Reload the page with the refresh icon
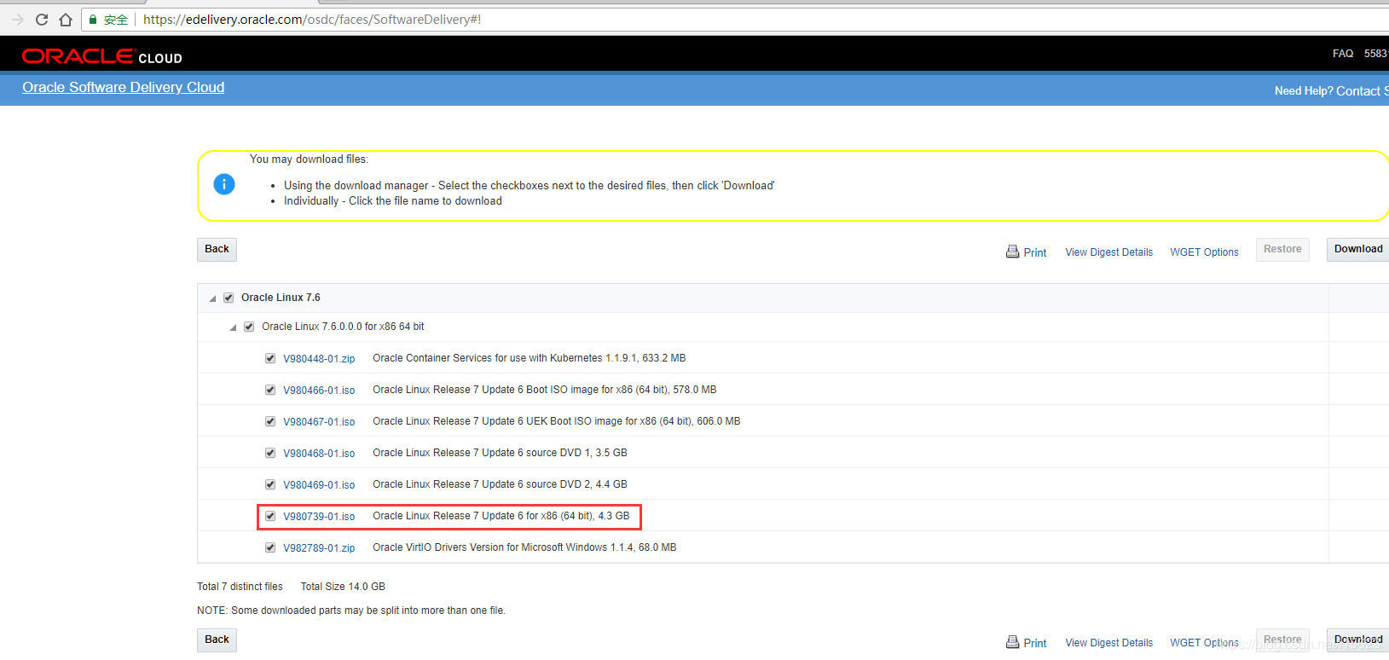Screen dimensions: 1389x660 42,20
